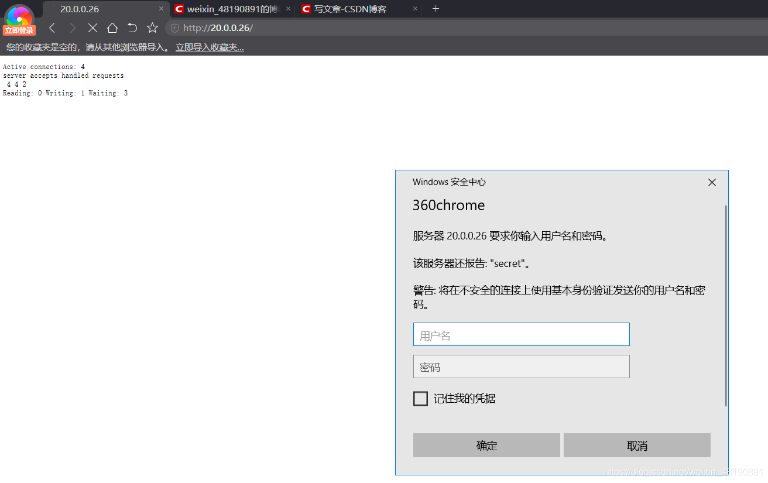The image size is (768, 483).
Task: Click the 立即导入收藏夹 link
Action: point(210,47)
